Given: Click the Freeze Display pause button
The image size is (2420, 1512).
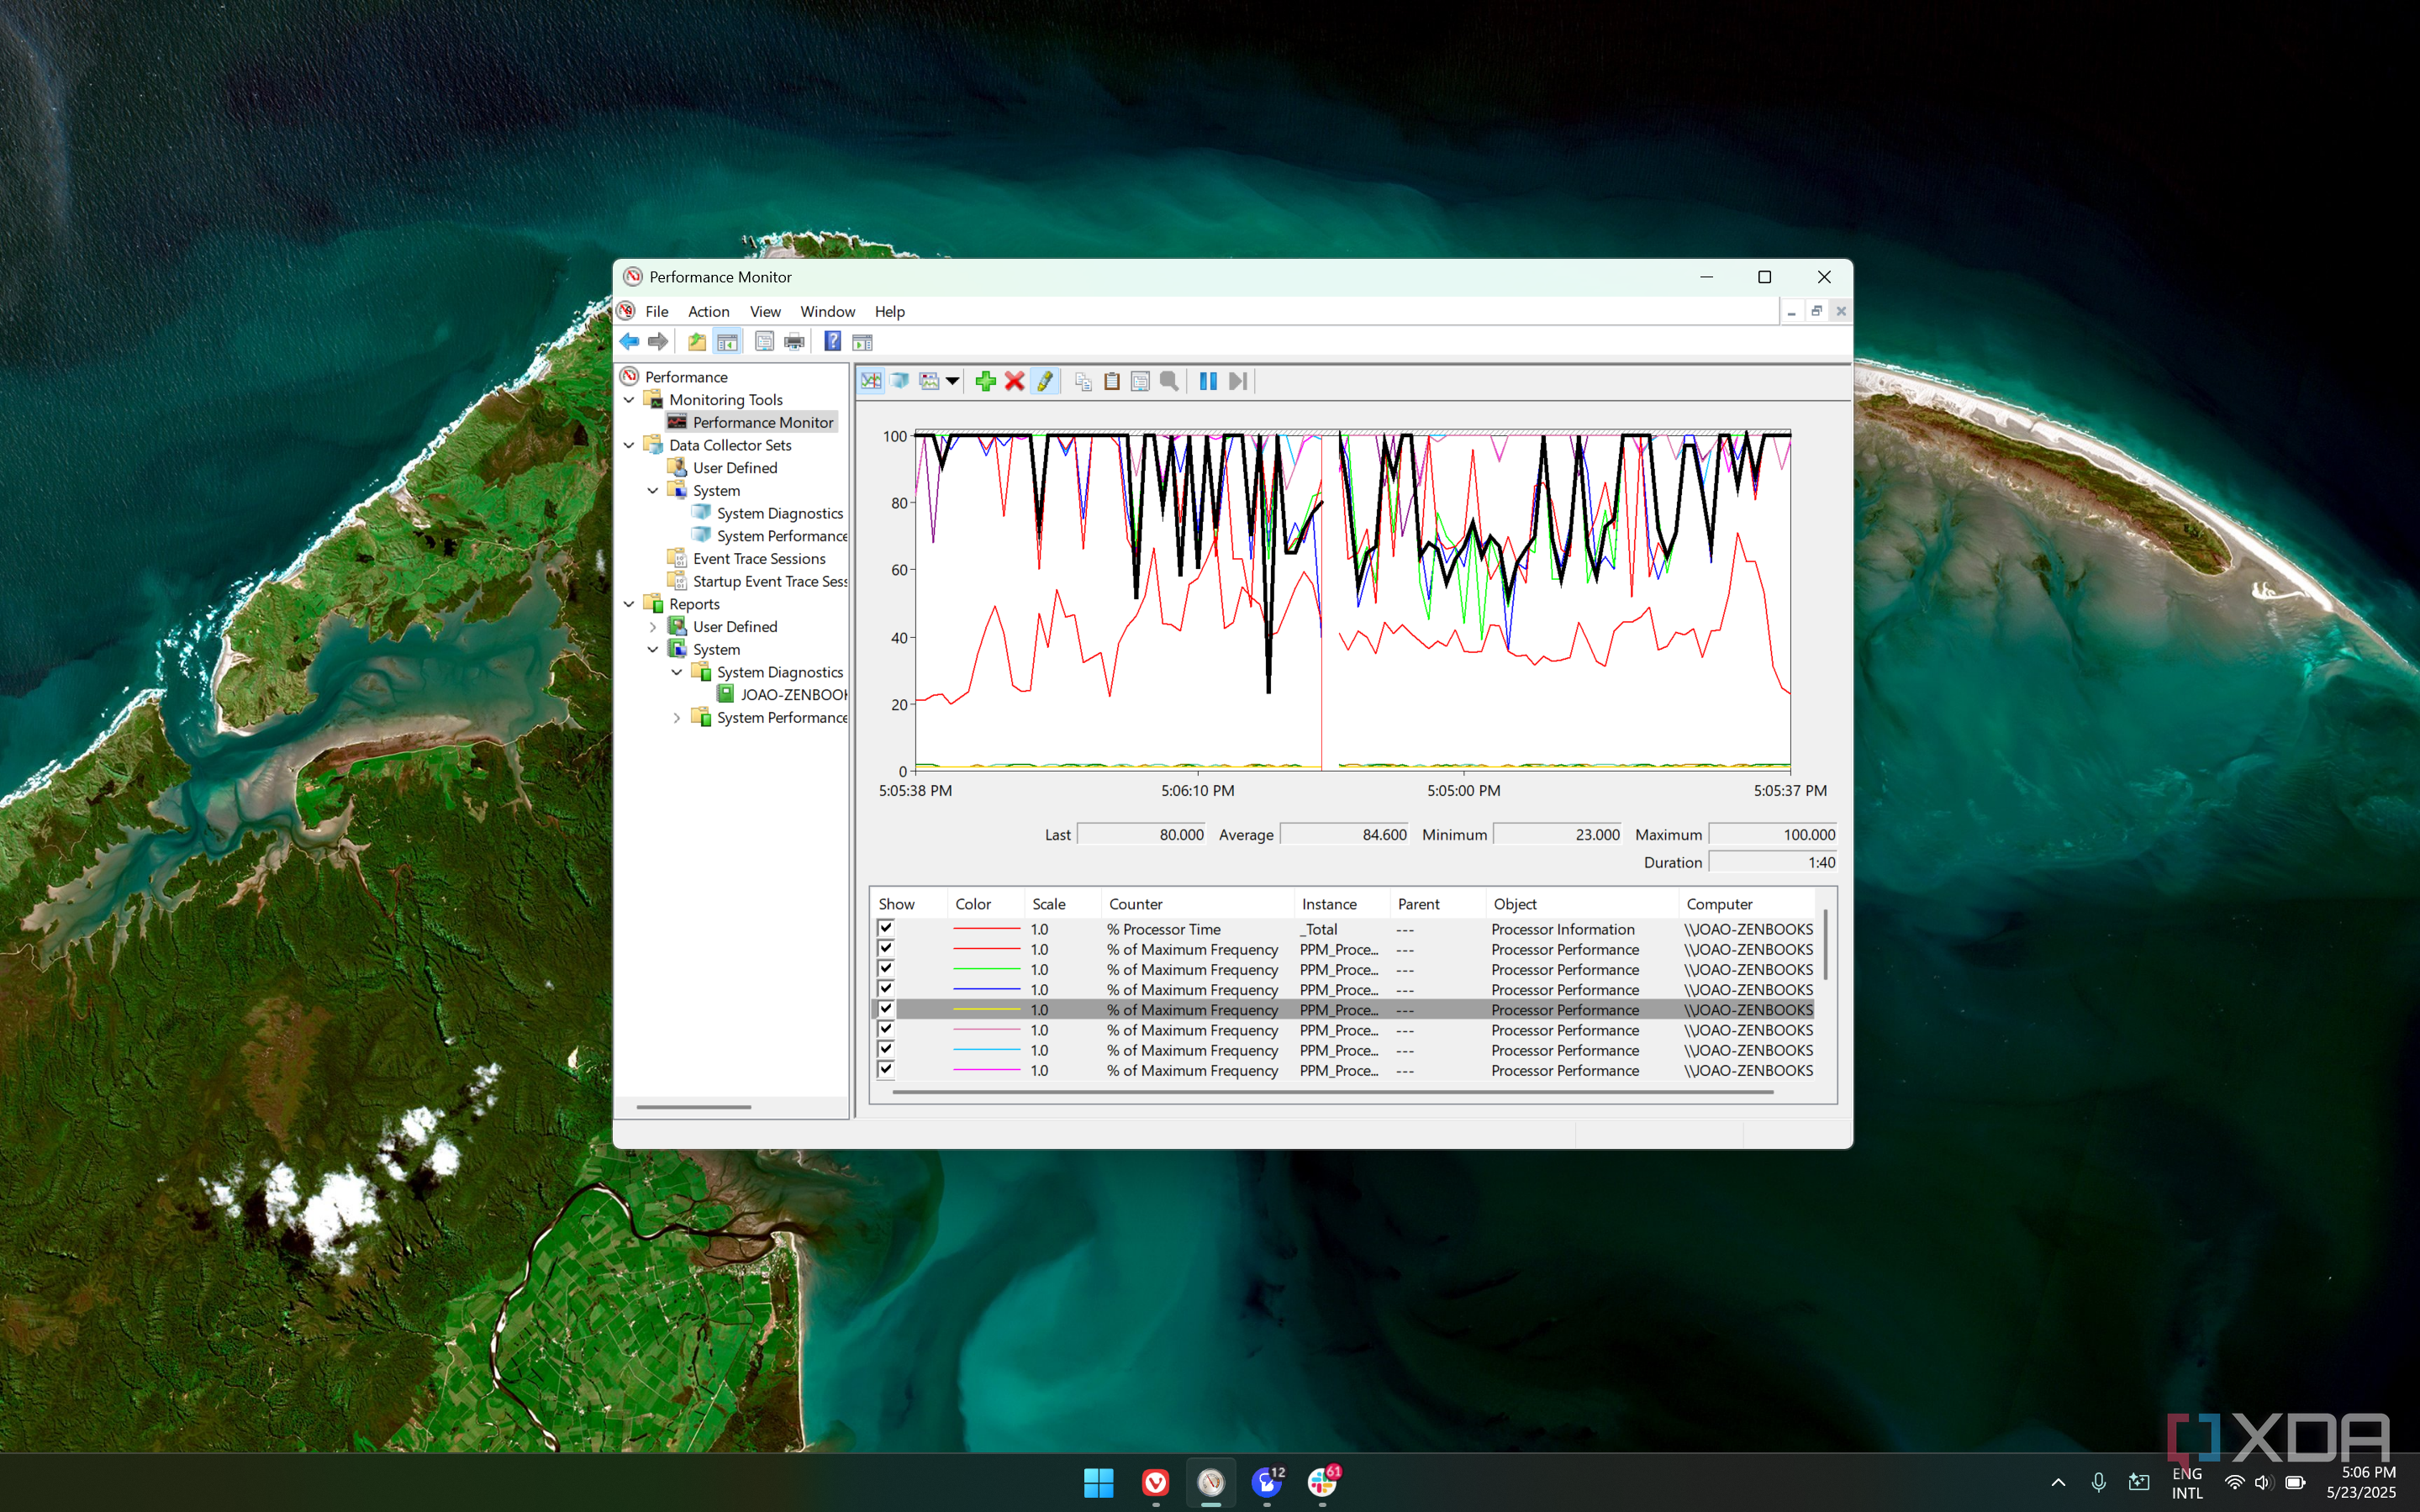Looking at the screenshot, I should pyautogui.click(x=1207, y=381).
